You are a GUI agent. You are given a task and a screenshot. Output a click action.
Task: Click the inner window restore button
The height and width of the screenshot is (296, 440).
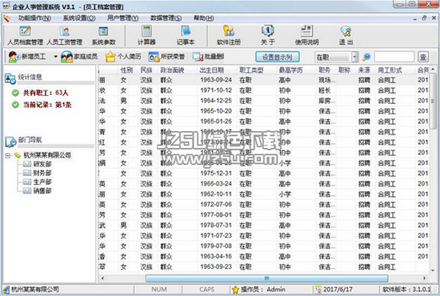coord(424,18)
